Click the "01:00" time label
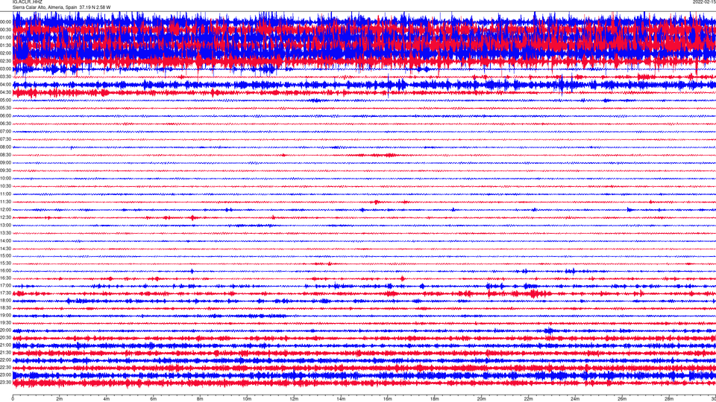Viewport: 716px width, 402px height. click(5, 37)
